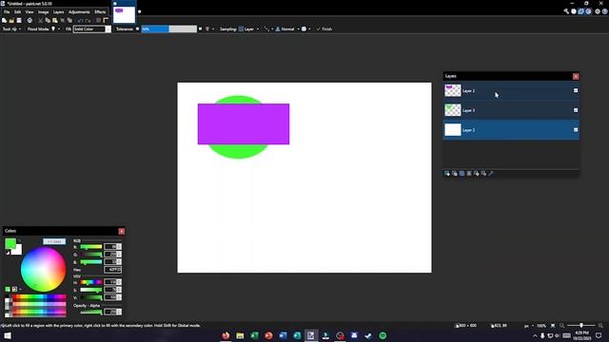This screenshot has height=342, width=609.
Task: Click the Open file folder icon
Action: (11, 20)
